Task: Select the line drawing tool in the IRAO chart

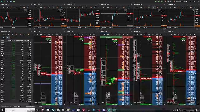Action: coord(120,7)
